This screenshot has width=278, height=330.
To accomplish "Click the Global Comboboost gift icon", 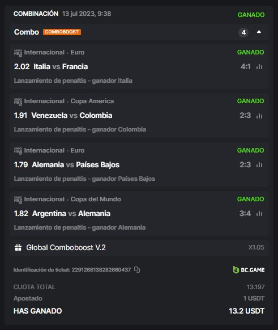I will (x=18, y=247).
